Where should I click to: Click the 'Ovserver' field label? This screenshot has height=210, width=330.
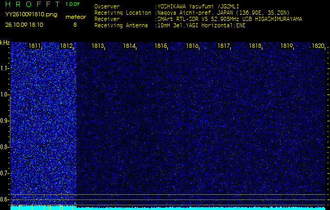pyautogui.click(x=107, y=6)
